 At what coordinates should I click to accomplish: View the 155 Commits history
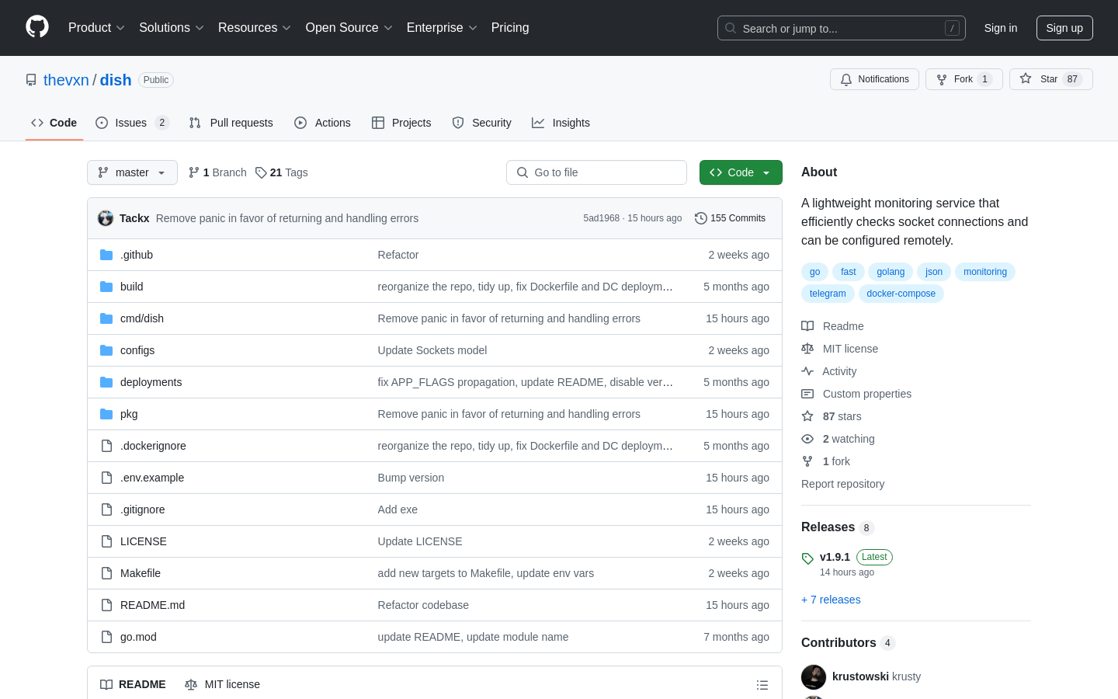(x=730, y=218)
